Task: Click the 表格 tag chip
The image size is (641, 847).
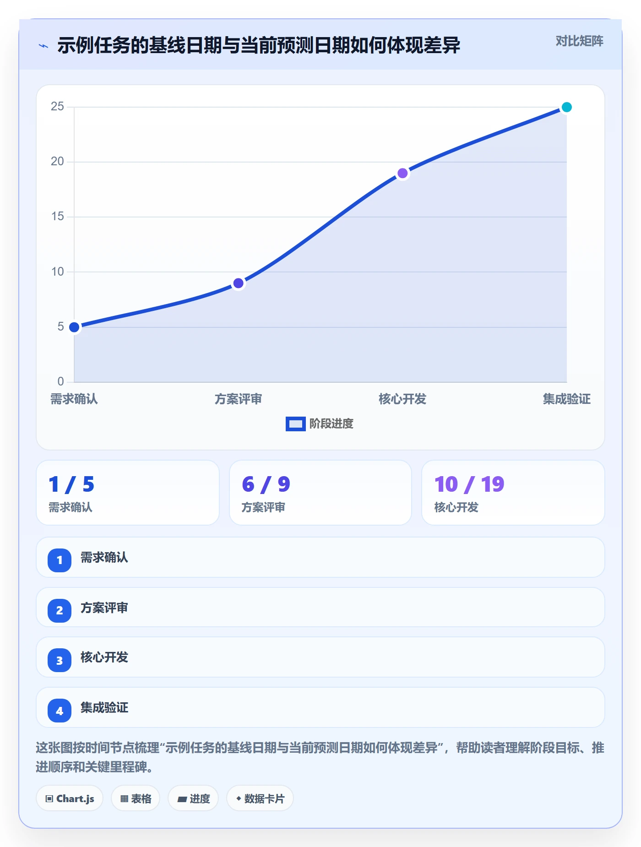Action: (136, 798)
